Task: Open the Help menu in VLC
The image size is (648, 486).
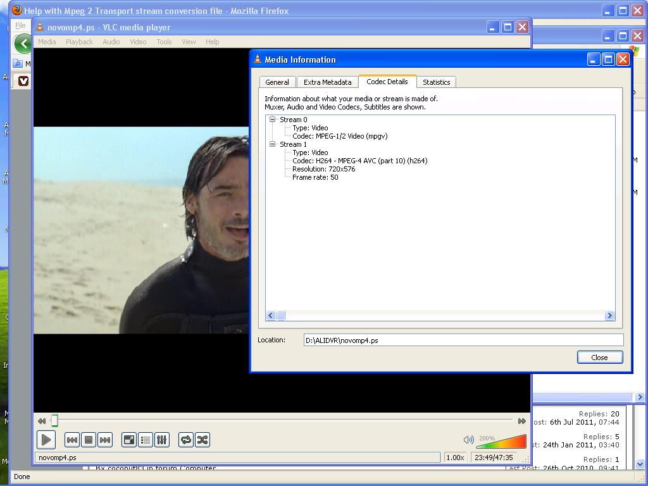Action: 213,42
